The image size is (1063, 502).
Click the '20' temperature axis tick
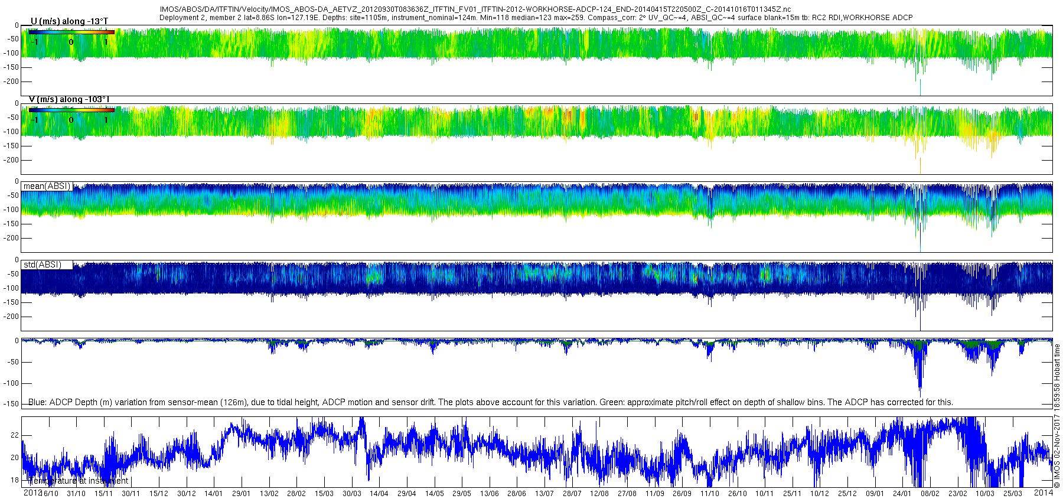click(x=15, y=458)
